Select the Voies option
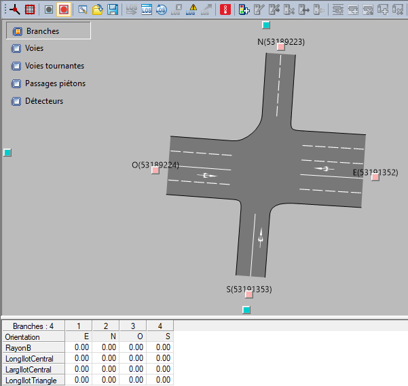The image size is (408, 386). (34, 49)
